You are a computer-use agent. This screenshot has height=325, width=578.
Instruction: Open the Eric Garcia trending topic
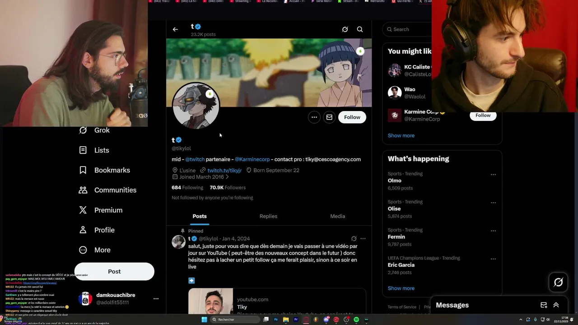401,265
